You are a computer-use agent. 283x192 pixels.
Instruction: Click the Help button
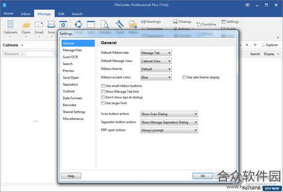coord(71,176)
